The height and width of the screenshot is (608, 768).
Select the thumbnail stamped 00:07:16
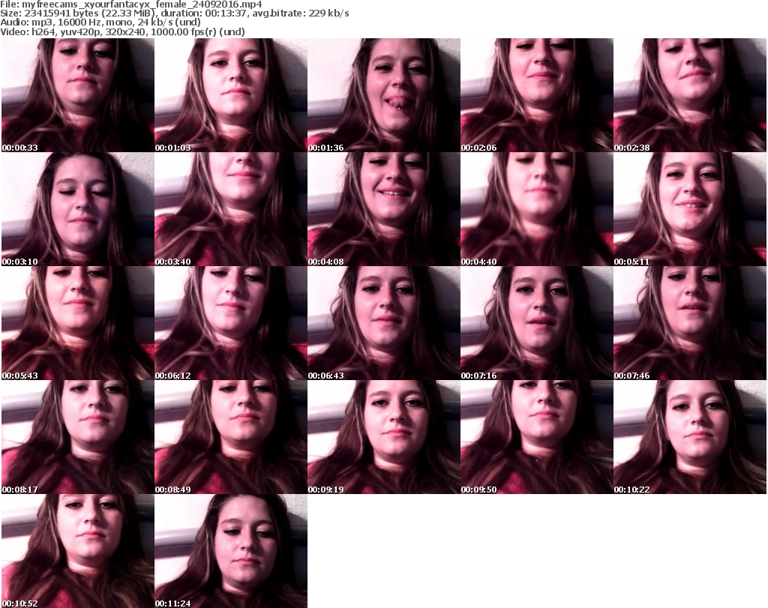537,323
